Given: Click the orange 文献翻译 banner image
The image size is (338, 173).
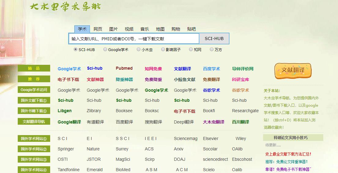Looking at the screenshot, I should (x=293, y=71).
